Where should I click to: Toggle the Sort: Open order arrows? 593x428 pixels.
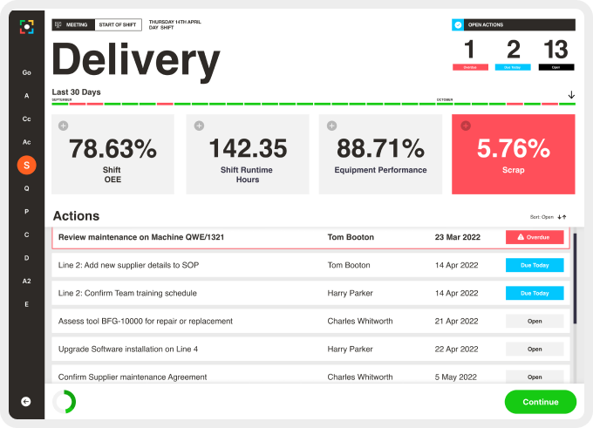(x=562, y=216)
